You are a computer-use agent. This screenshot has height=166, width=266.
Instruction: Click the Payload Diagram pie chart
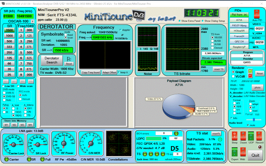[179, 106]
